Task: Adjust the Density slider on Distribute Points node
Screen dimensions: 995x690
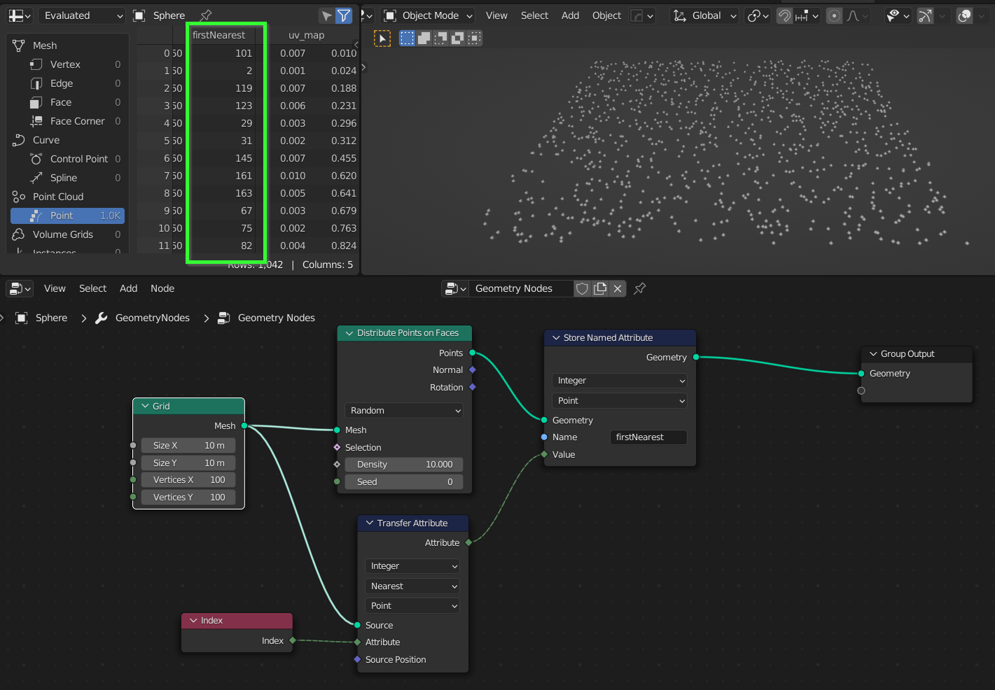Action: pyautogui.click(x=403, y=464)
